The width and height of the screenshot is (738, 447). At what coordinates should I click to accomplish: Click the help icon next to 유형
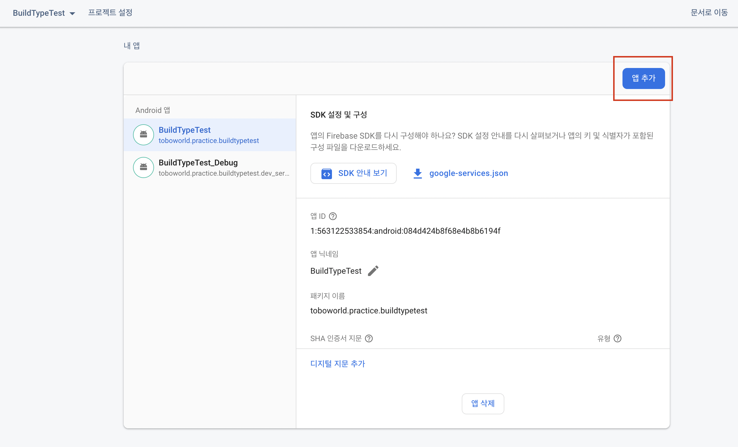coord(618,338)
